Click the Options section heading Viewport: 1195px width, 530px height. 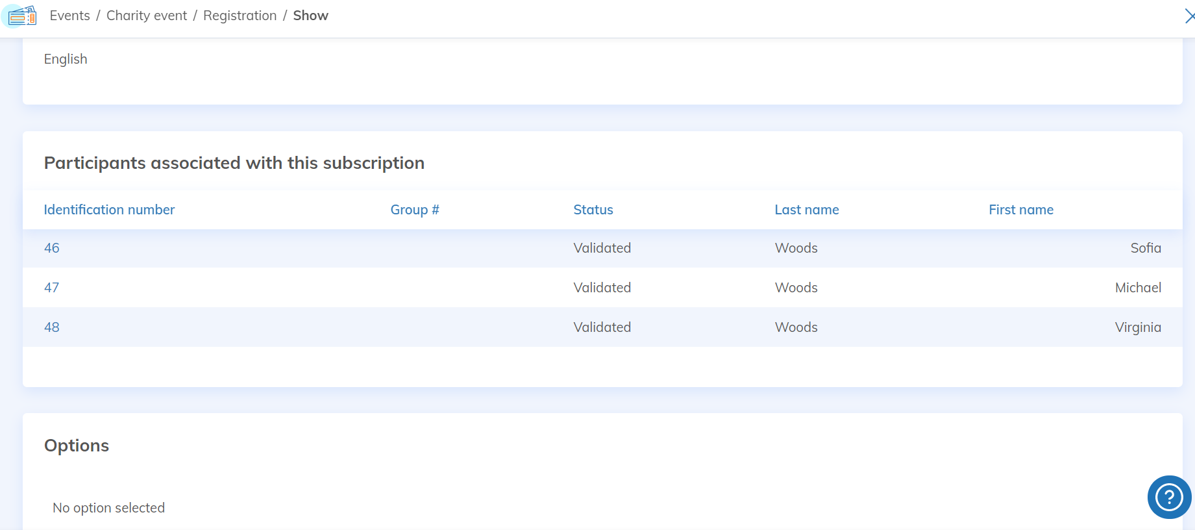click(77, 446)
